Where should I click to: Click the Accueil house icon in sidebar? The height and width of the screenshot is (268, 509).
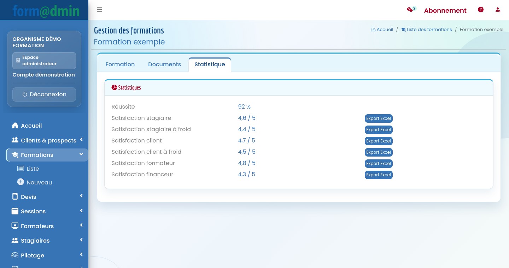pyautogui.click(x=15, y=126)
